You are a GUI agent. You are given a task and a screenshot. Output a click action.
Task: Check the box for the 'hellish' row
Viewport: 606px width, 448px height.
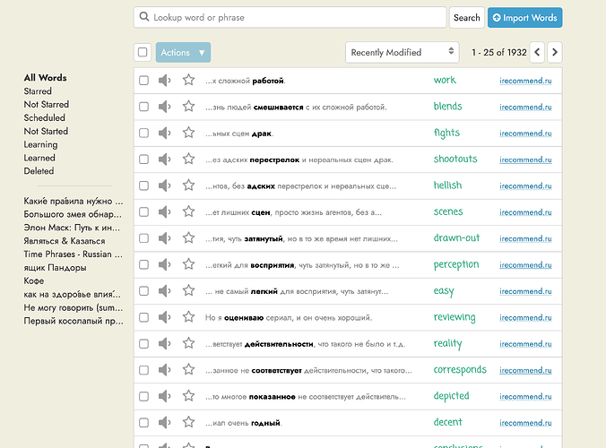click(143, 185)
